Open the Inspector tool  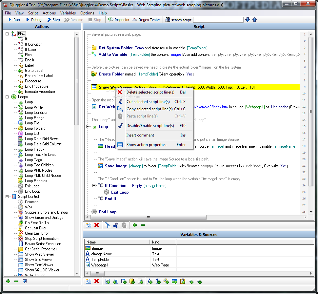(x=119, y=20)
